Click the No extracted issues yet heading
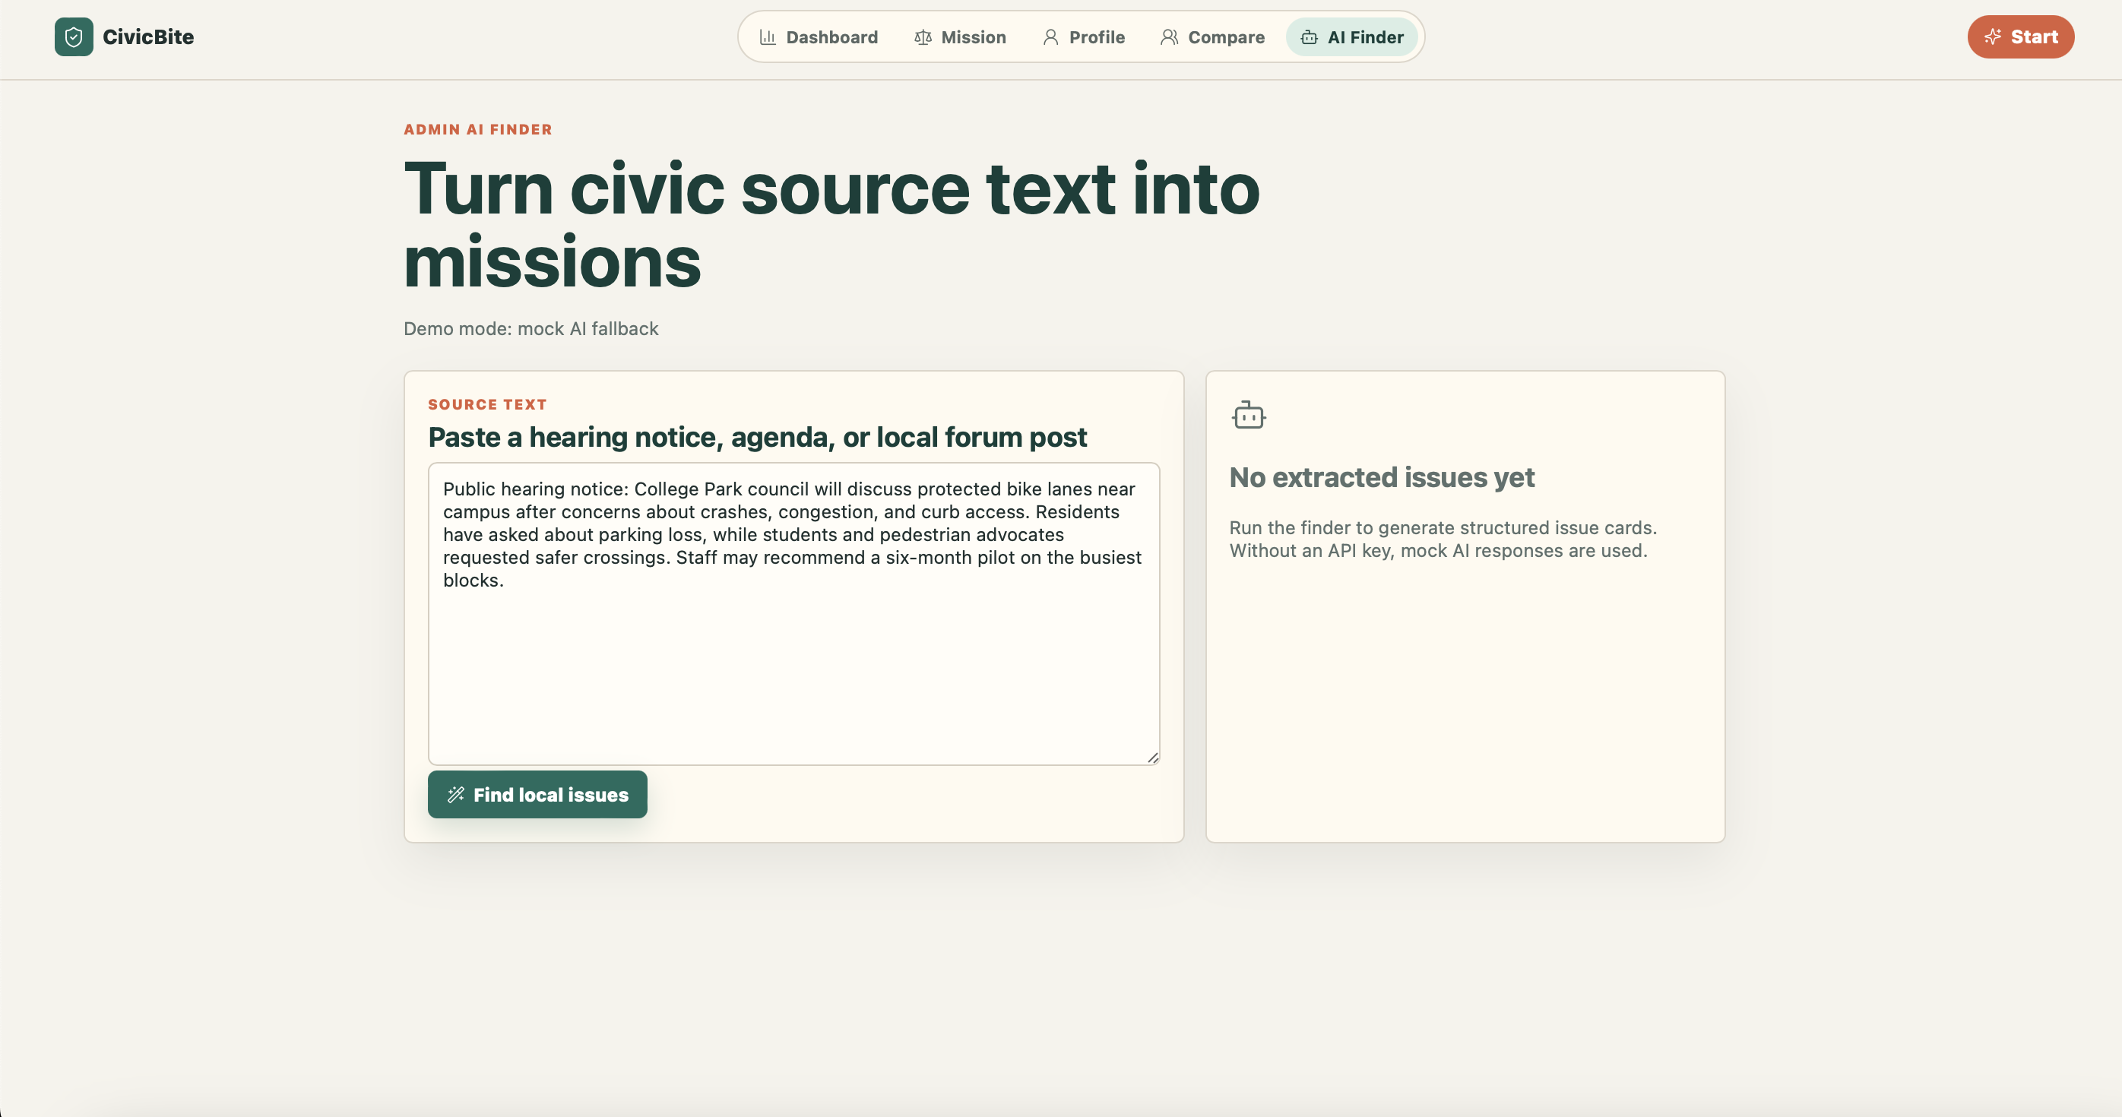The image size is (2122, 1117). (x=1382, y=478)
